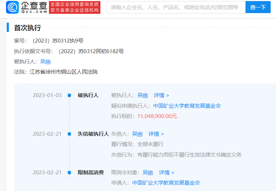Click document number (2022) 苏0312民初6182号
The height and width of the screenshot is (191, 276).
coord(91,51)
